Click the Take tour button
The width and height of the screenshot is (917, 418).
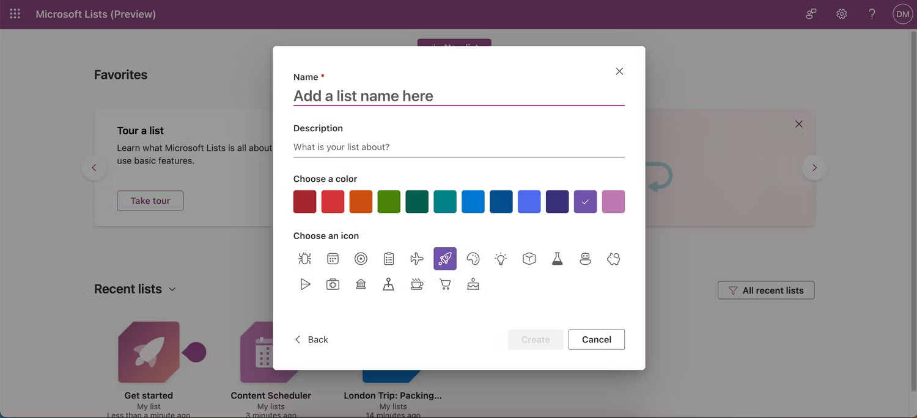pos(150,201)
